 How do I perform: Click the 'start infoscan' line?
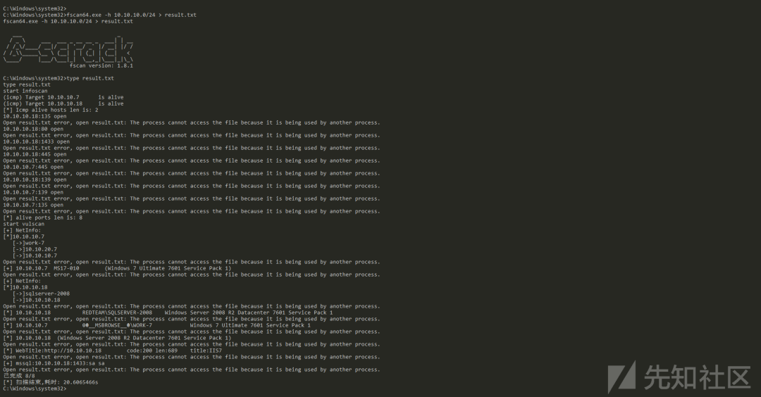click(x=25, y=91)
